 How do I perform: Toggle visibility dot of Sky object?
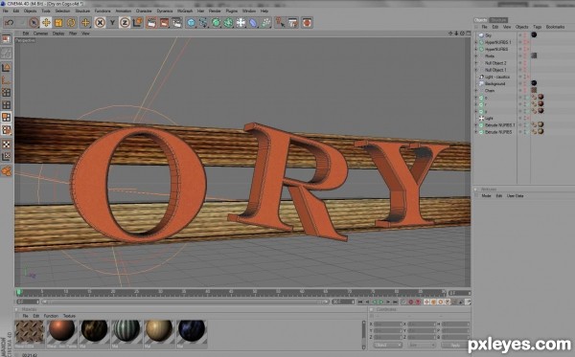[x=520, y=34]
